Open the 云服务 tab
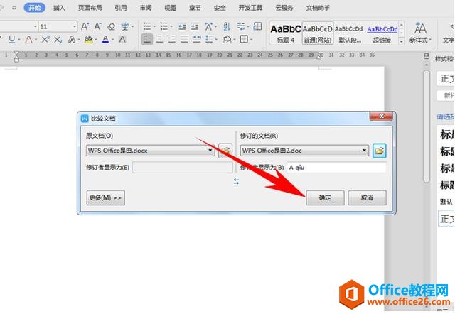The width and height of the screenshot is (455, 314). (284, 8)
